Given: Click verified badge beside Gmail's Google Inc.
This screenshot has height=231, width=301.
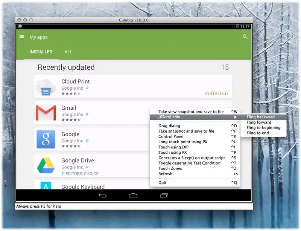Looking at the screenshot, I should coord(87,114).
